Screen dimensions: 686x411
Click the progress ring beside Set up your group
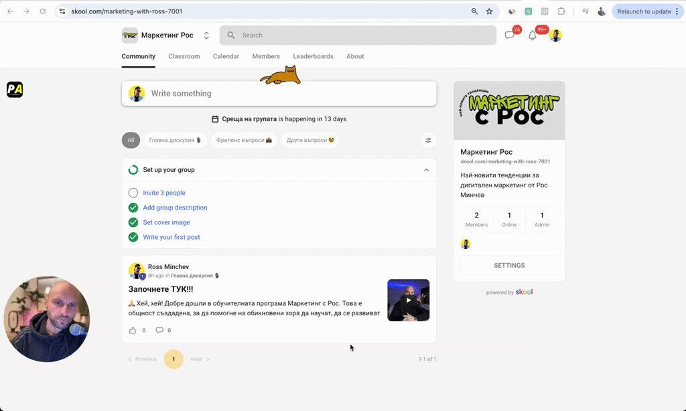pyautogui.click(x=133, y=169)
